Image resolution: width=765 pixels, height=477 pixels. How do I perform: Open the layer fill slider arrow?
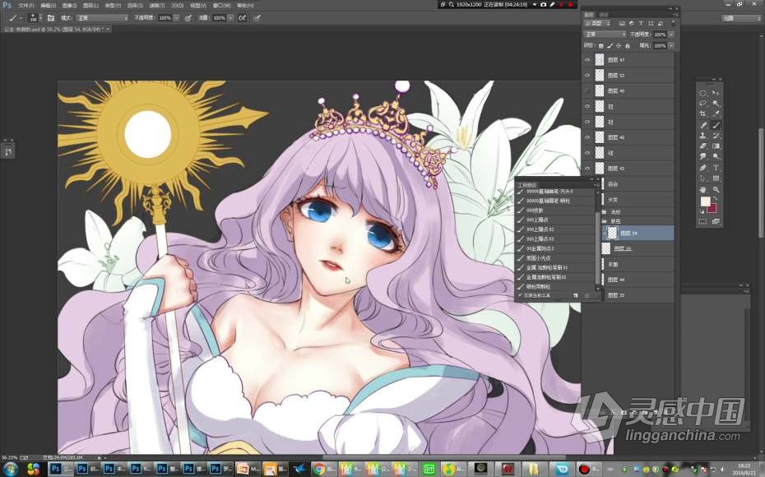coord(671,46)
